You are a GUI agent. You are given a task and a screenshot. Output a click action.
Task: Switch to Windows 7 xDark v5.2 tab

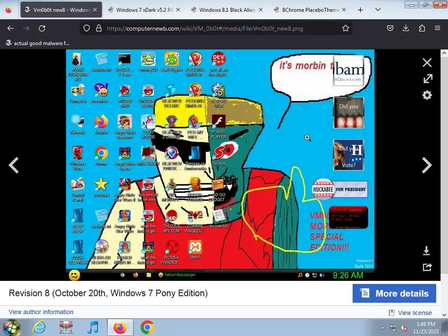(144, 10)
